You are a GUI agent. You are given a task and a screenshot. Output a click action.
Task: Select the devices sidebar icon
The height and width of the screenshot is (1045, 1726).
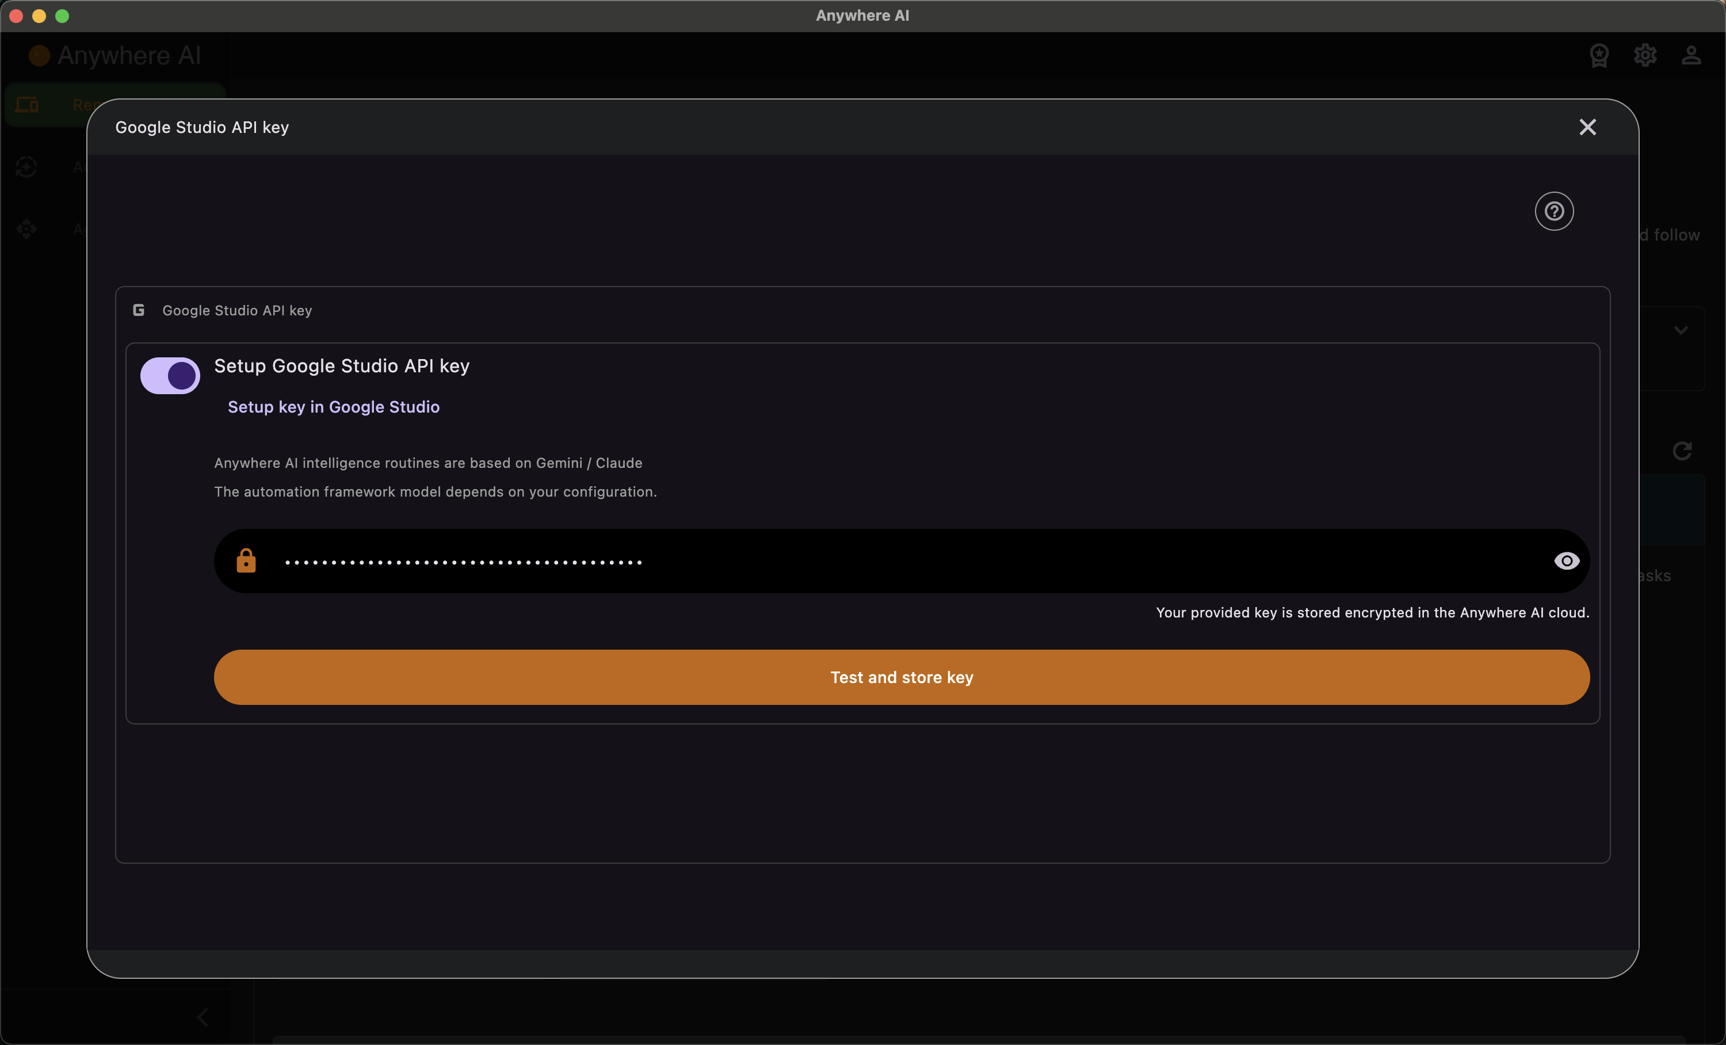pos(26,105)
